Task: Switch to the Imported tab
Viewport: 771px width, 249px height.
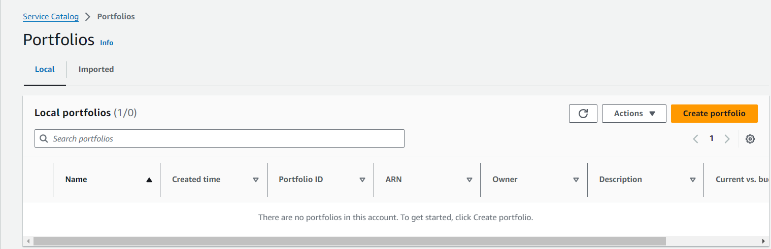Action: (x=96, y=69)
